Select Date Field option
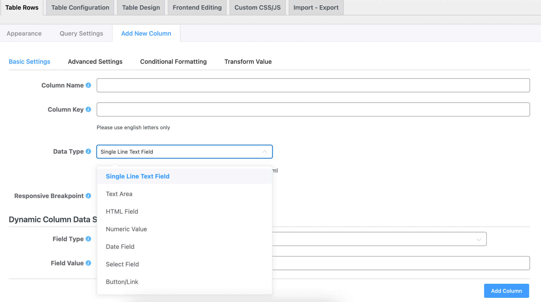The width and height of the screenshot is (541, 302). pyautogui.click(x=120, y=247)
